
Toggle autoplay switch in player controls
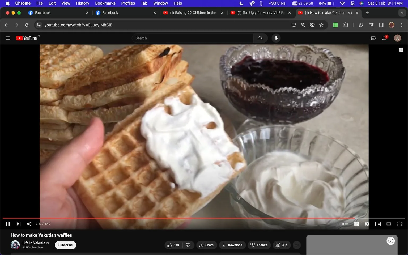point(345,224)
